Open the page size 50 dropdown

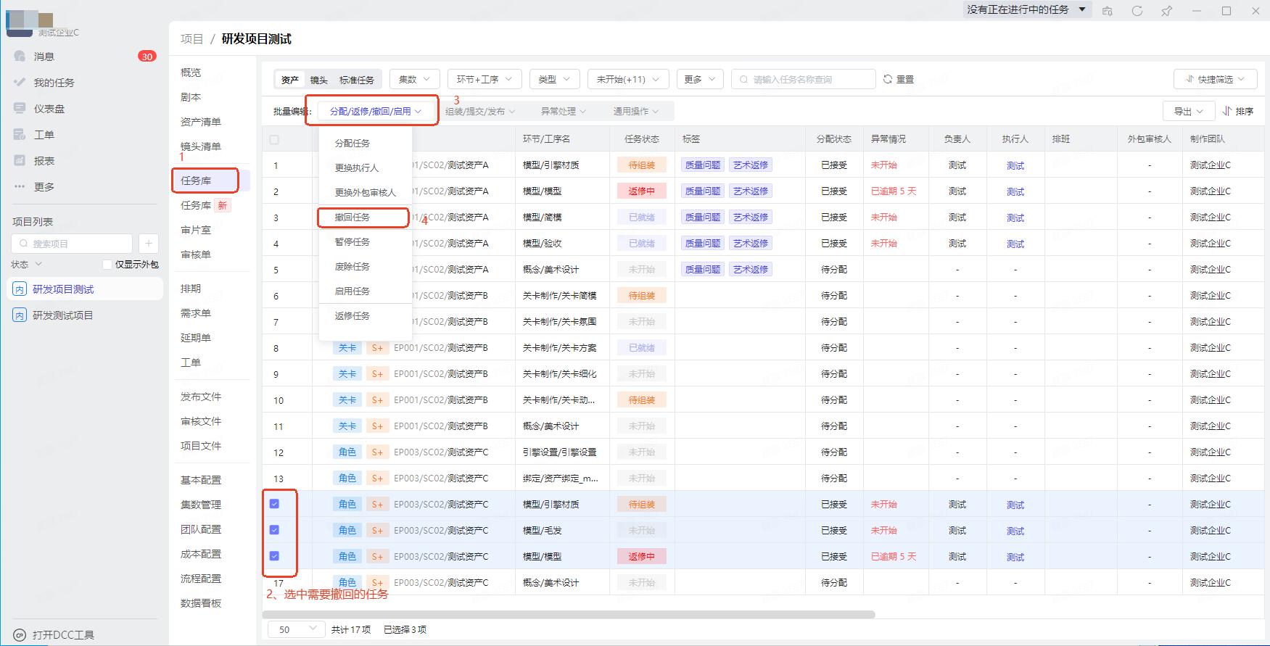(x=297, y=629)
